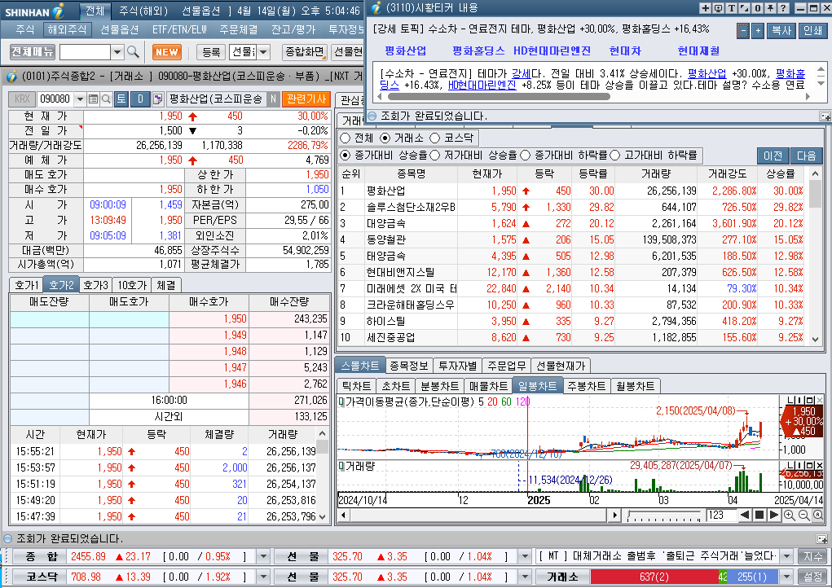Click Shinhan i logo in 주식종합2 title

11,77
